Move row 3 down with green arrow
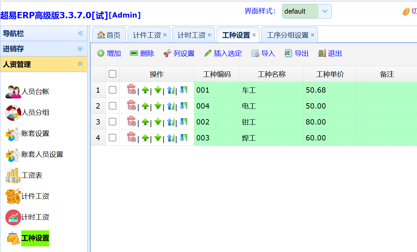 [158, 122]
